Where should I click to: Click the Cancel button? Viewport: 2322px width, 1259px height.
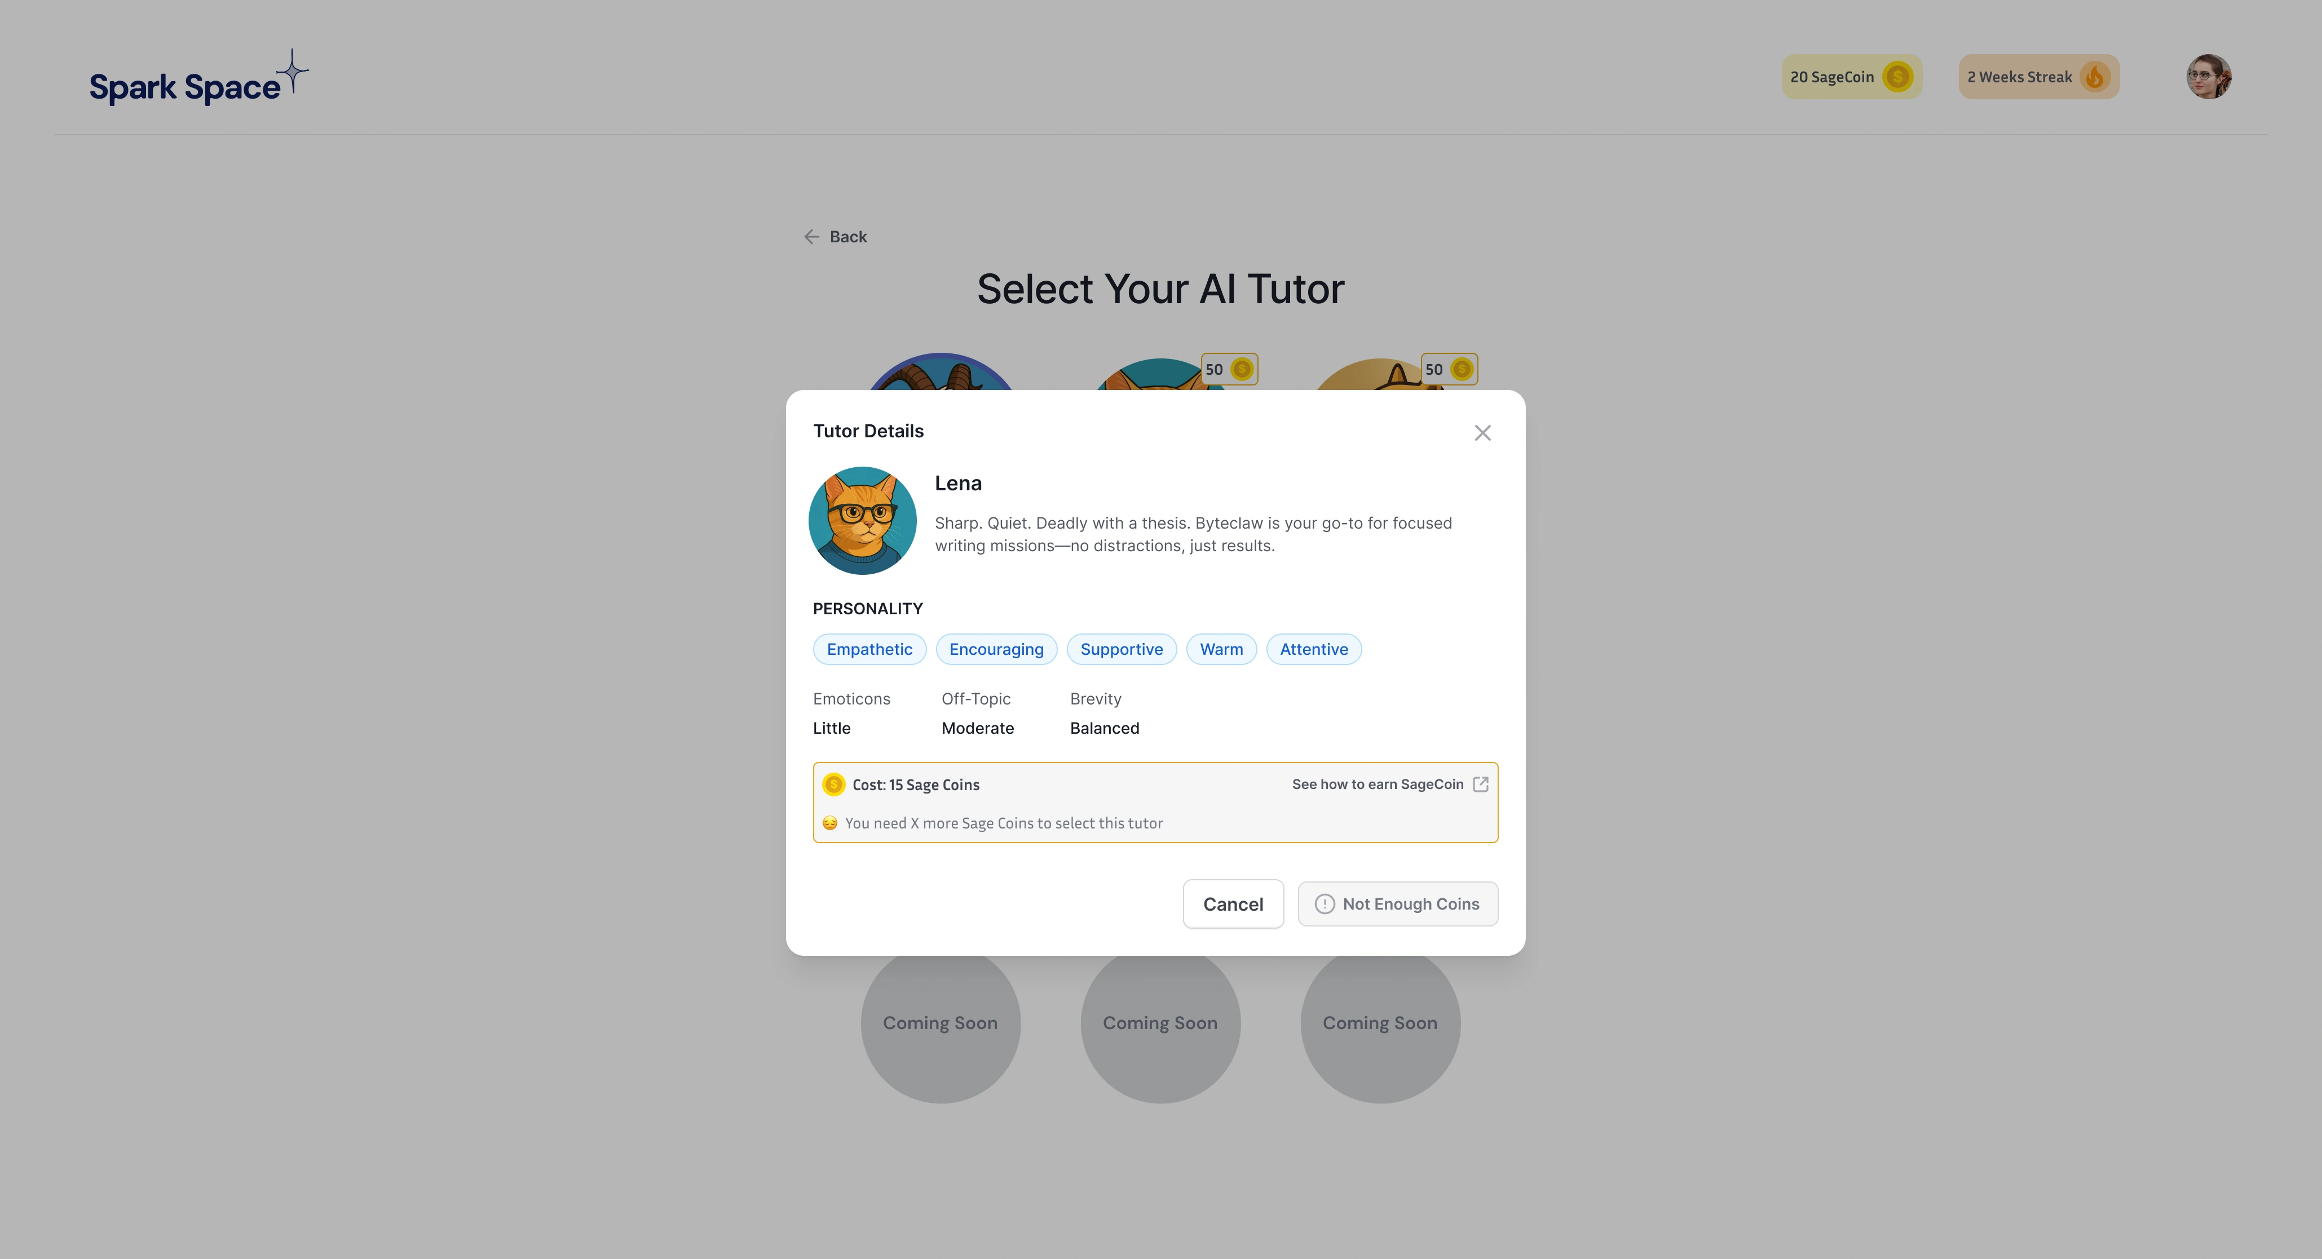point(1233,904)
